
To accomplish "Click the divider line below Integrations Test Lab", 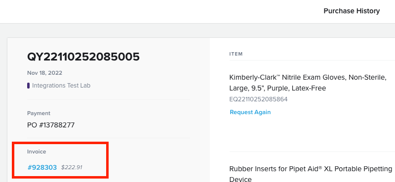I will click(109, 100).
